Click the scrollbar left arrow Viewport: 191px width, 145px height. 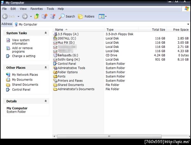click(x=54, y=136)
